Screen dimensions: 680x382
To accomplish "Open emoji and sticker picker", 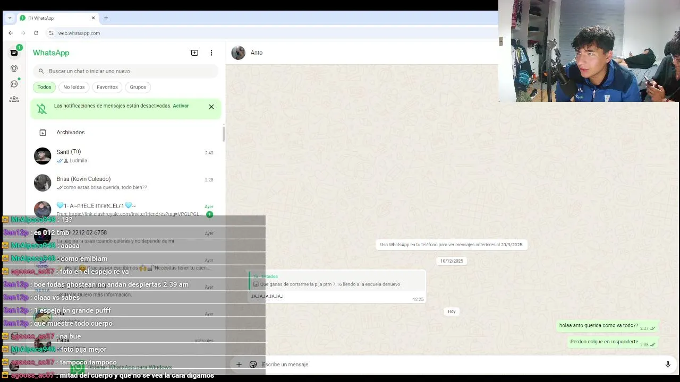I will point(253,364).
